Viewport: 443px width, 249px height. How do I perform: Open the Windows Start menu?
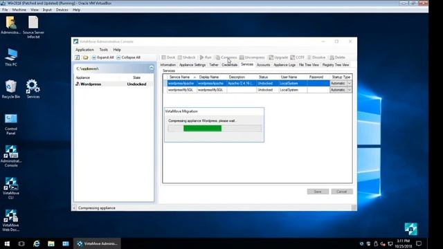[x=7, y=243]
